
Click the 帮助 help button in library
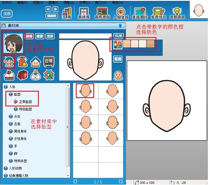[x=118, y=59]
